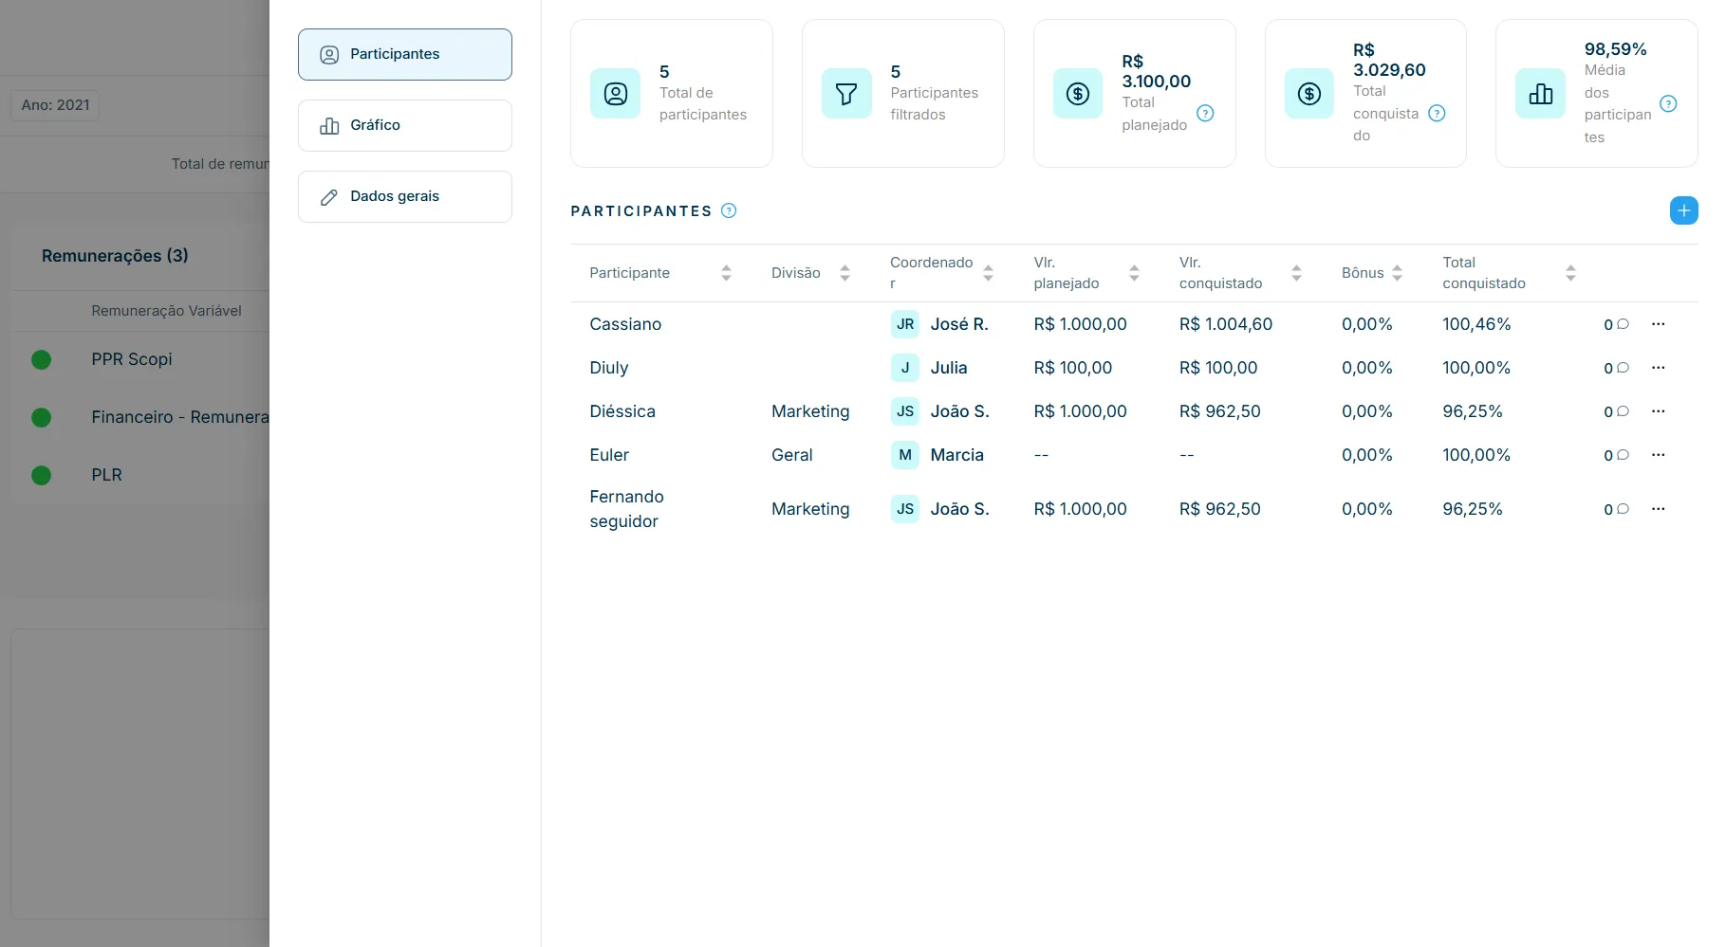This screenshot has width=1726, height=947.
Task: Switch to the Gráfico tab
Action: (405, 125)
